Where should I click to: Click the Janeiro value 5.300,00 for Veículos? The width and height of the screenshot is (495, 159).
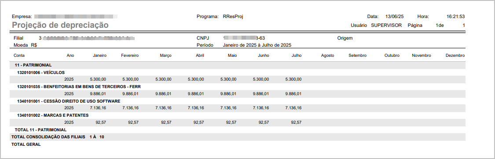click(x=98, y=79)
